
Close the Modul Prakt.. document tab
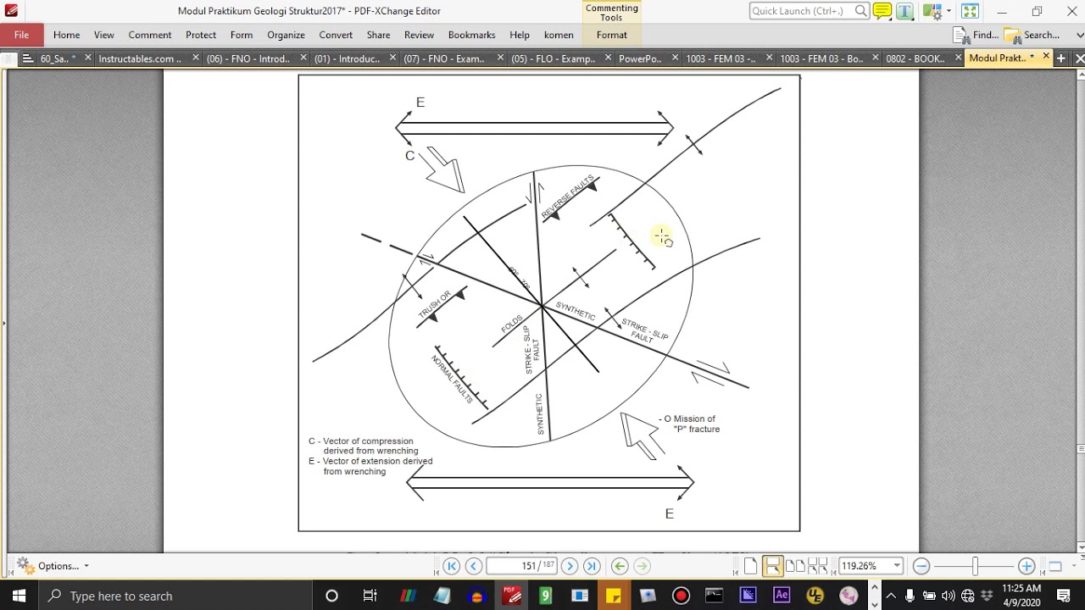[1045, 57]
